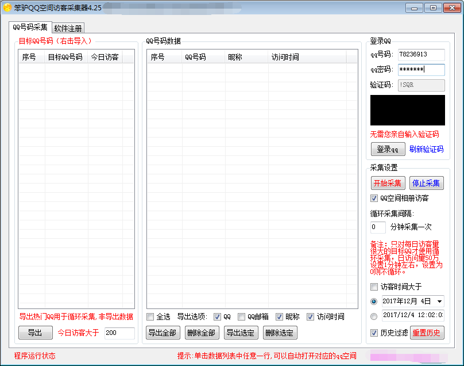Click the 删除全部 button
464x366 pixels.
202,333
